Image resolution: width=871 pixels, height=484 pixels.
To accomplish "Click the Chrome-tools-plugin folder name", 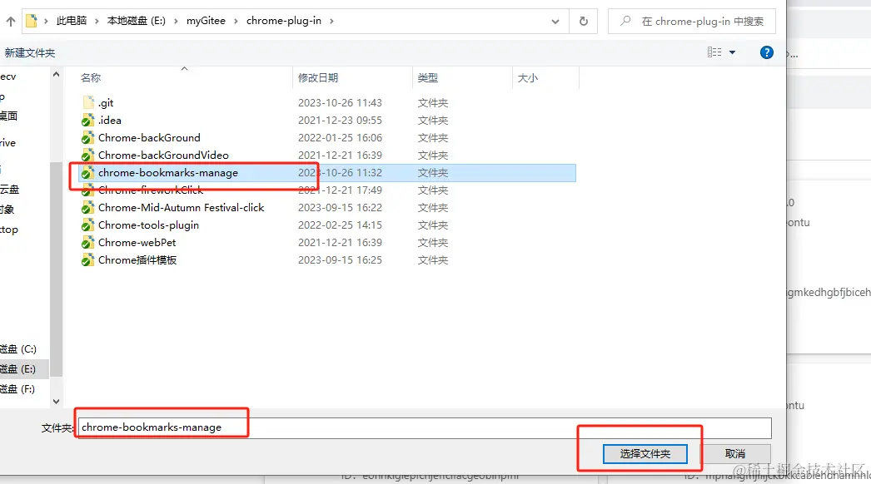I will coord(148,225).
